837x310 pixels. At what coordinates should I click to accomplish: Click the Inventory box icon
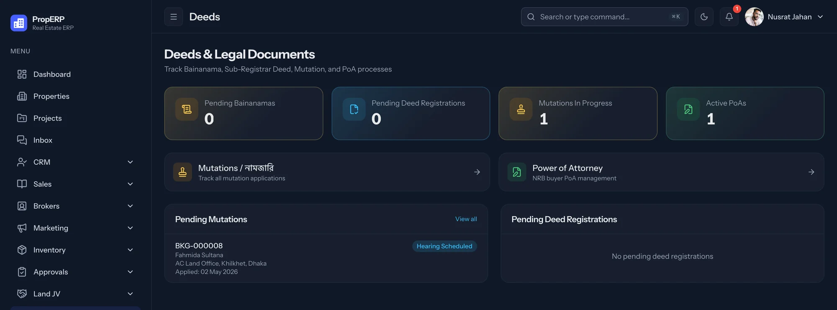tap(22, 250)
